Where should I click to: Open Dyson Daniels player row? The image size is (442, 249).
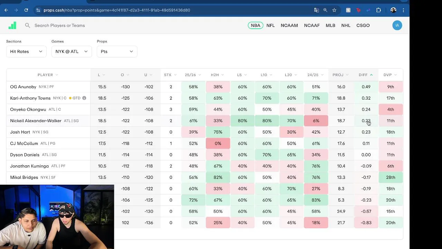(x=204, y=155)
